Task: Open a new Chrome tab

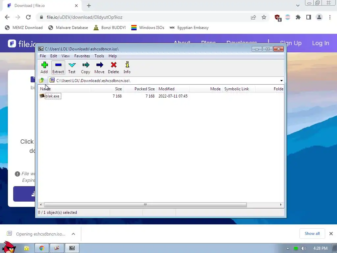Action: tap(89, 6)
